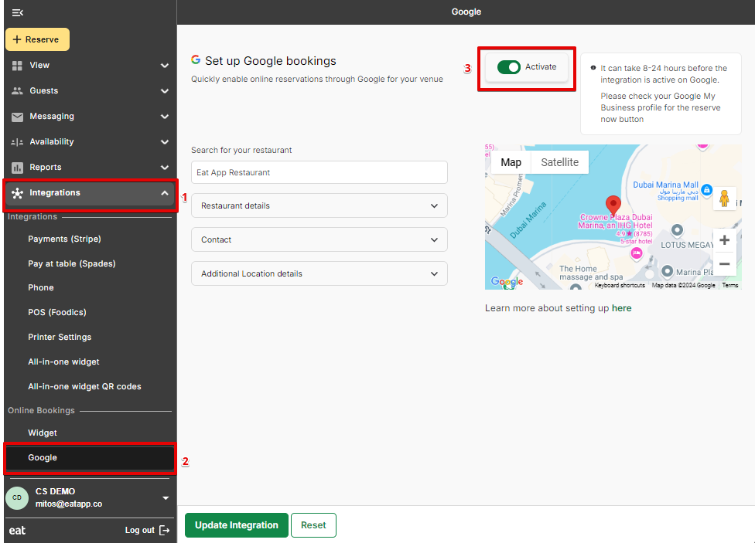Viewport: 755px width, 543px height.
Task: Select the Street View Pegman on the map
Action: coord(724,198)
